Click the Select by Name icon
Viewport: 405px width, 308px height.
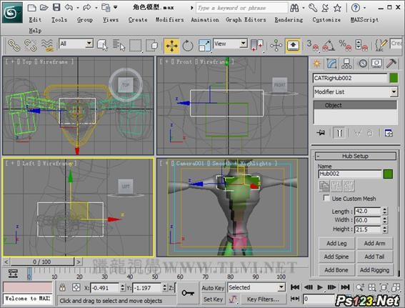point(119,46)
